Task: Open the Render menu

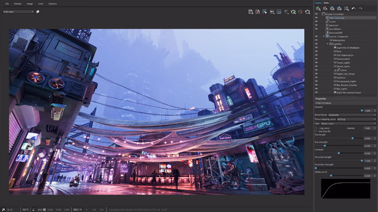Action: click(x=18, y=4)
